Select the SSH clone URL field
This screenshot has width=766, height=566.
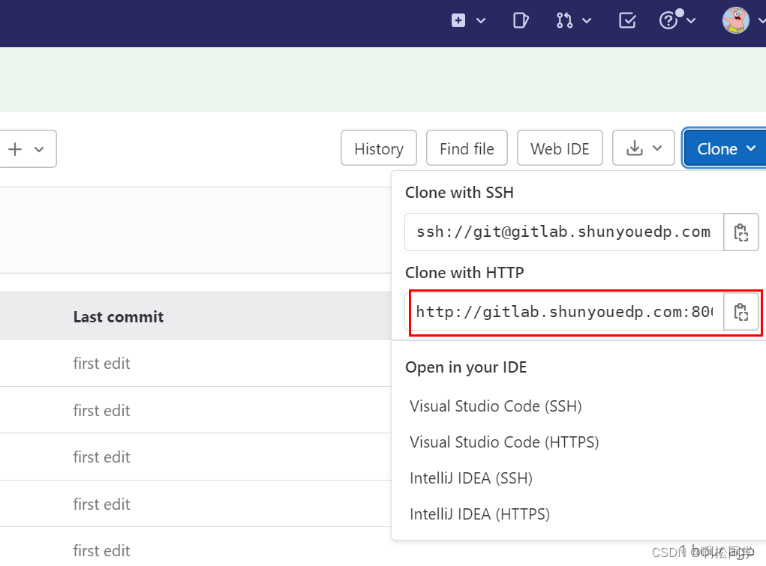coord(564,232)
